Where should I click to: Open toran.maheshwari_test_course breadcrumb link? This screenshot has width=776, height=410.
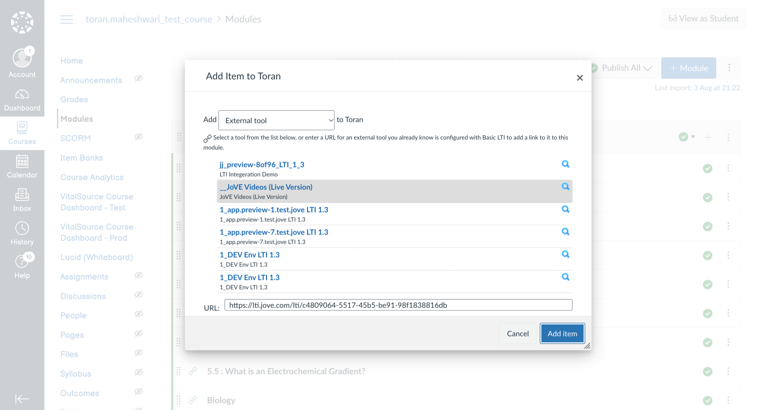tap(149, 19)
